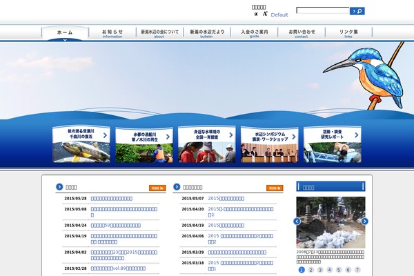Screen dimensions: 414x276
Task: Submit search with magnifier button
Action: 357,11
